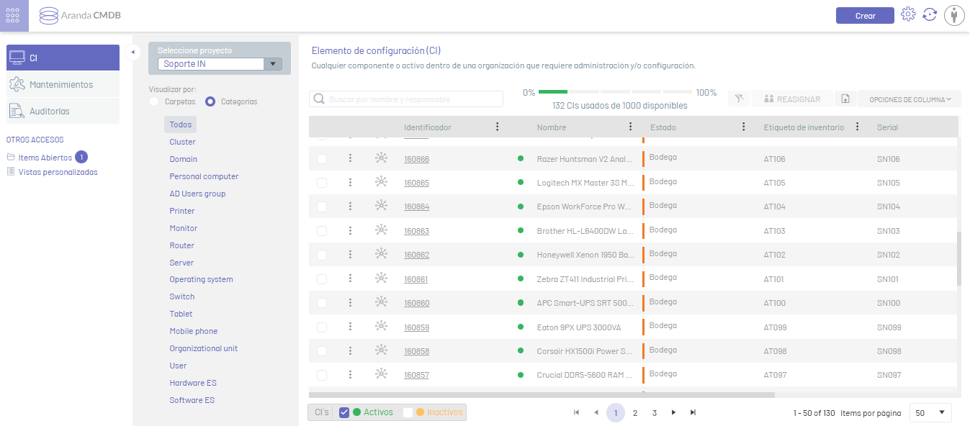Open the CI identifier link 160861

[416, 279]
